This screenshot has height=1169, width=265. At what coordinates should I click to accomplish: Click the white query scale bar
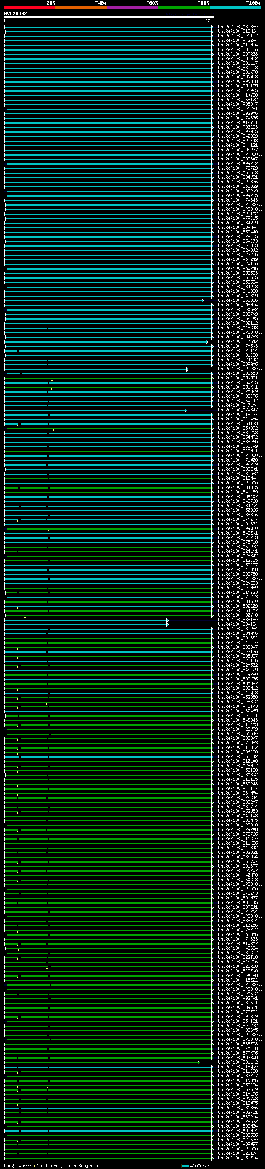tap(109, 17)
